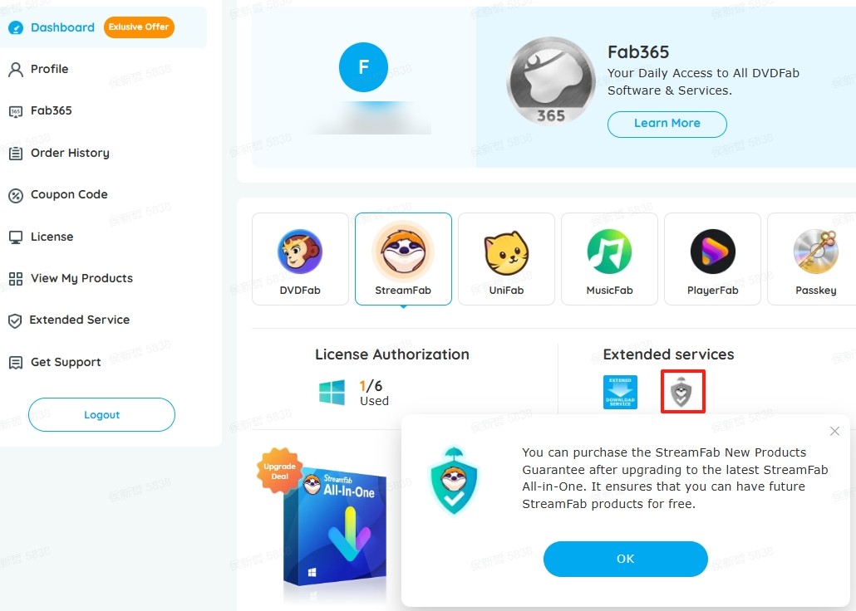Click the Fab365 silver badge image
This screenshot has height=611, width=856.
[x=551, y=81]
